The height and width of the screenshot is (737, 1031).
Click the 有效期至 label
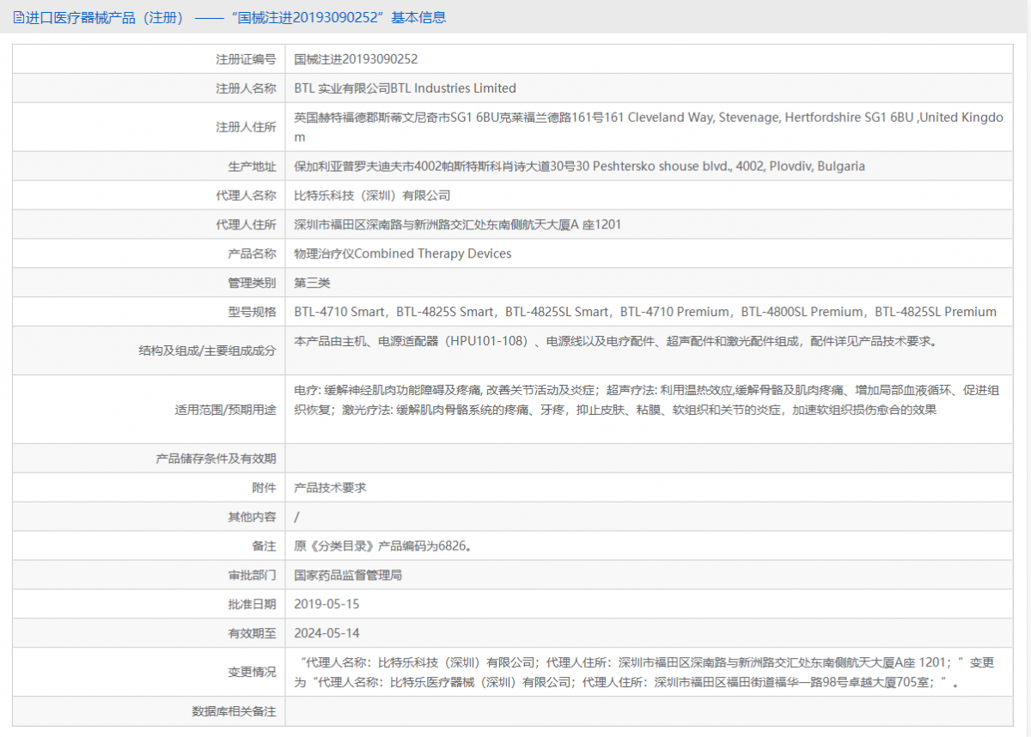pyautogui.click(x=252, y=634)
